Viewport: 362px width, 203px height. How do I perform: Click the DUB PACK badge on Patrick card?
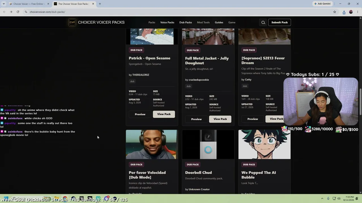coord(136,50)
